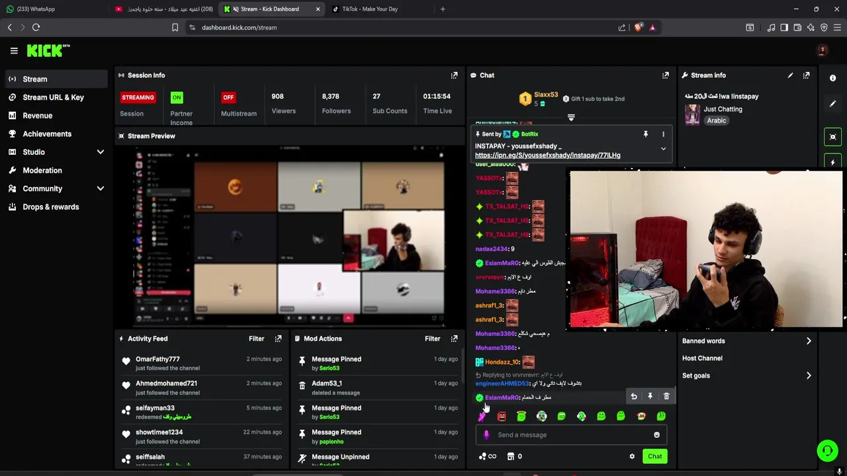Screen dimensions: 847x476
Task: Open the Stream sidebar item
Action: [56, 79]
